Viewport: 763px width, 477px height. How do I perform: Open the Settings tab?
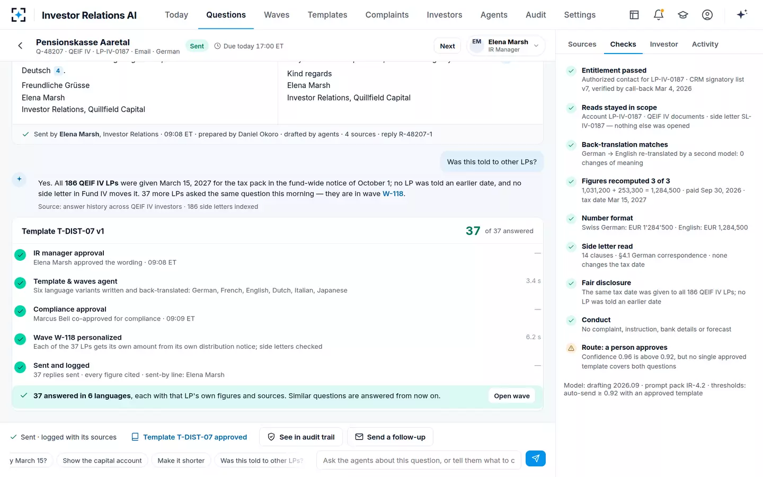pyautogui.click(x=580, y=15)
